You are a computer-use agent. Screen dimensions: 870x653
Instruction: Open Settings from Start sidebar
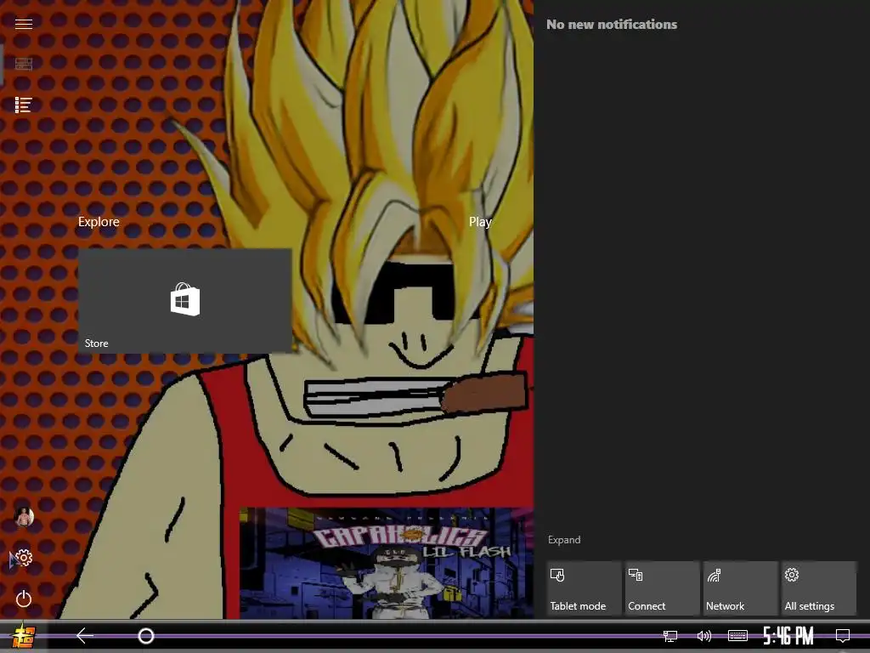(x=23, y=558)
